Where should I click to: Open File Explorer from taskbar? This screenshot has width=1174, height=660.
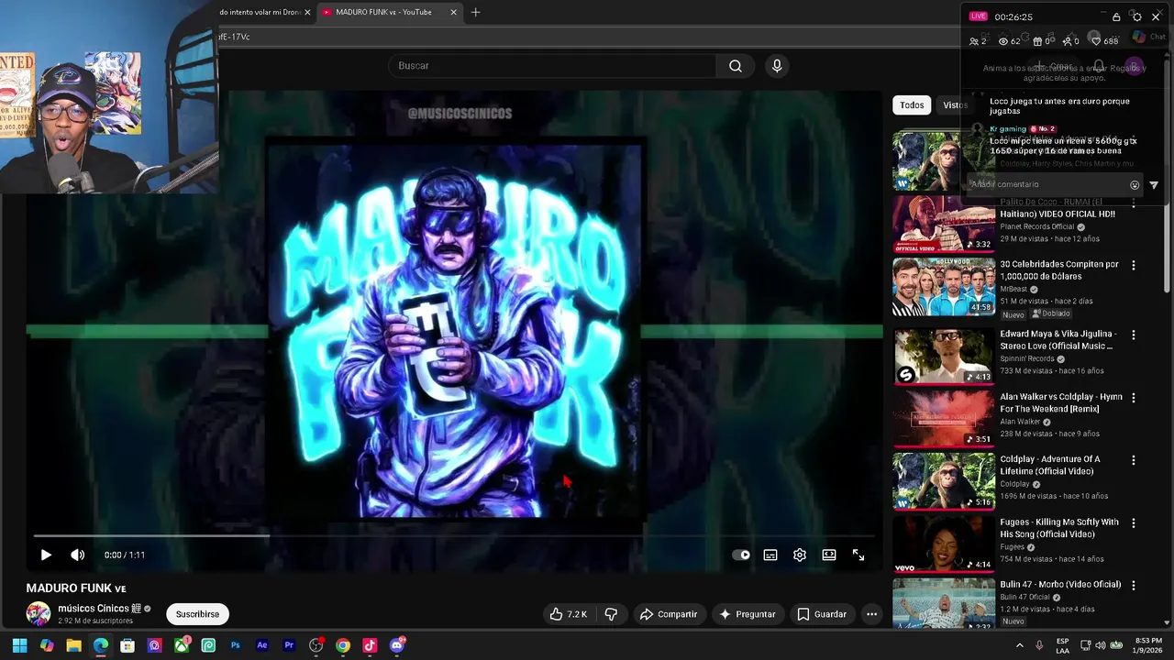[x=73, y=645]
